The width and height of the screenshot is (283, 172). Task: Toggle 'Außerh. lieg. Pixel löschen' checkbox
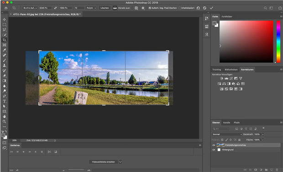(150, 8)
